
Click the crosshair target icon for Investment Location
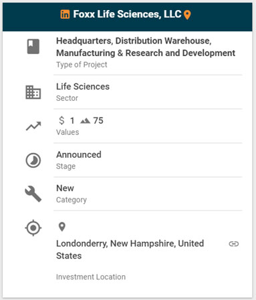(x=33, y=228)
